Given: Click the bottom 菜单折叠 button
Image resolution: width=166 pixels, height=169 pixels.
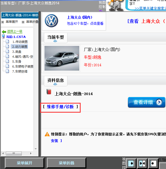Looking at the screenshot, I should 66,163.
